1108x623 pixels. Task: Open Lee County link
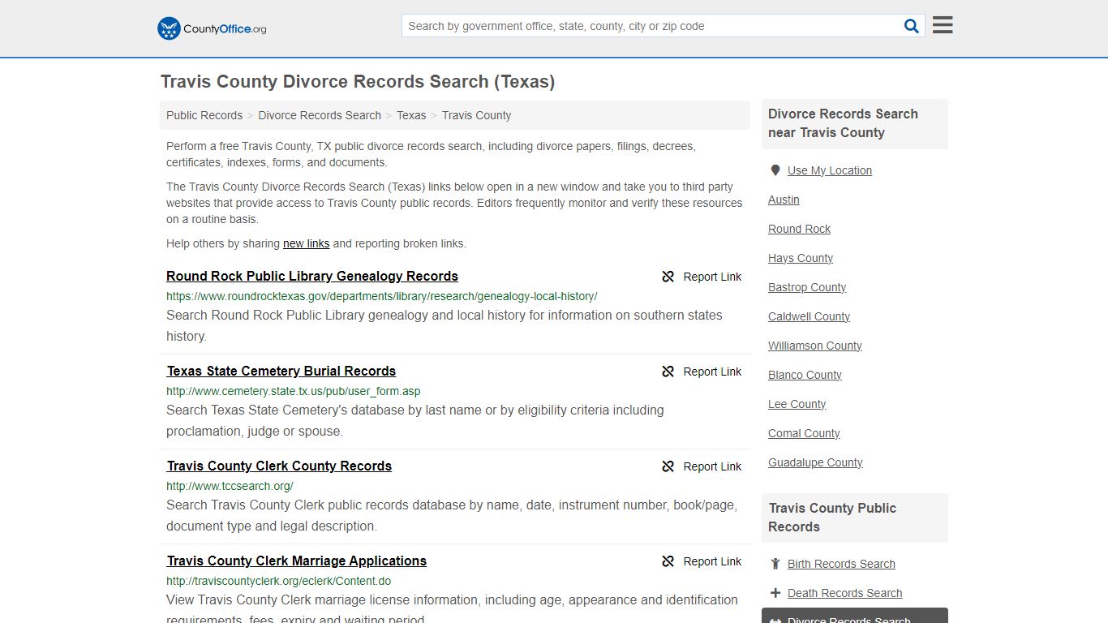click(x=797, y=404)
